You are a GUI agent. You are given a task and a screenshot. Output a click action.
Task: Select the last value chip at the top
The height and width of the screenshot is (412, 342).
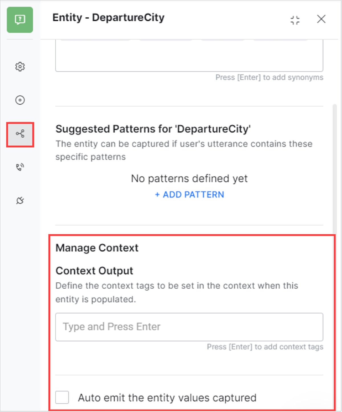tap(280, 40)
